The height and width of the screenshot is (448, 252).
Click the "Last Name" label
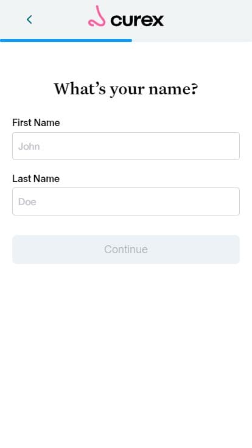tap(36, 178)
